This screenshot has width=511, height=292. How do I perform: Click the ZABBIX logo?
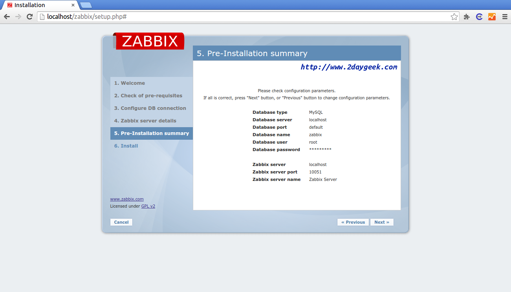(149, 41)
